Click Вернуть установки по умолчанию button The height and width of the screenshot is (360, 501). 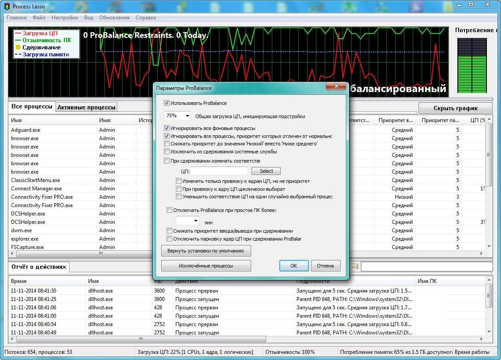click(206, 251)
